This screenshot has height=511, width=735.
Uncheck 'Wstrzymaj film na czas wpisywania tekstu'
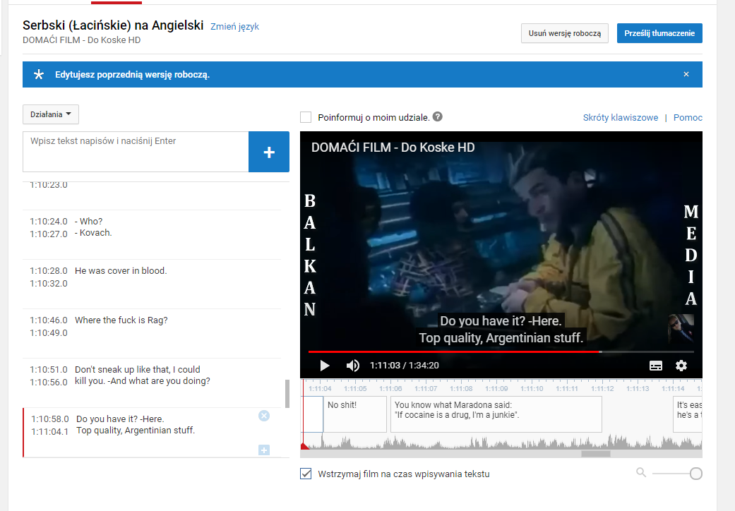click(x=306, y=474)
